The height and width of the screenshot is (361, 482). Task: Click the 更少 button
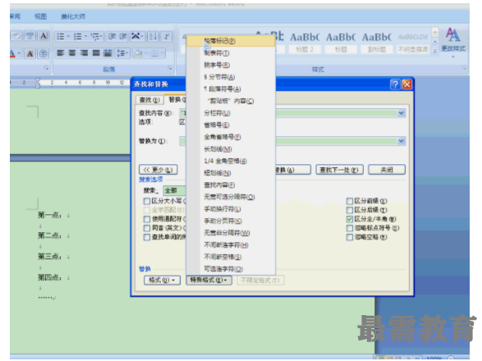[158, 170]
